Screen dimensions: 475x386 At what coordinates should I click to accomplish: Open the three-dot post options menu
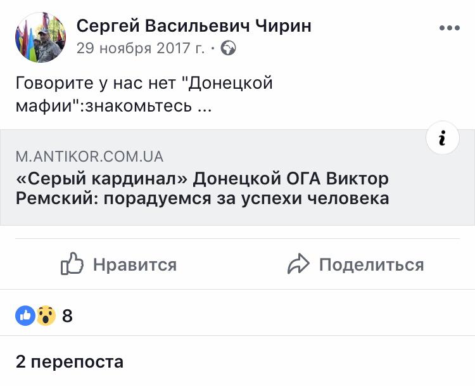tap(449, 28)
